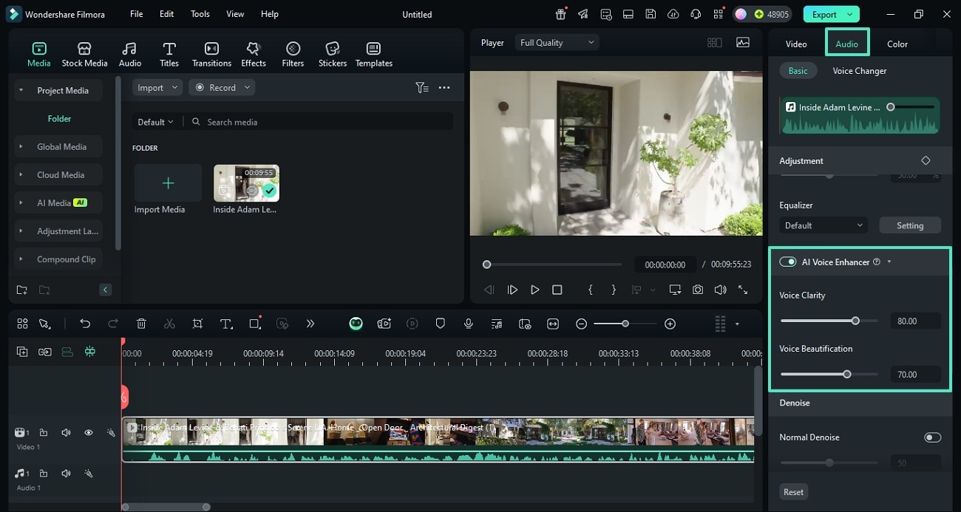This screenshot has width=961, height=512.
Task: Open media panel more options (three dots)
Action: coord(444,87)
